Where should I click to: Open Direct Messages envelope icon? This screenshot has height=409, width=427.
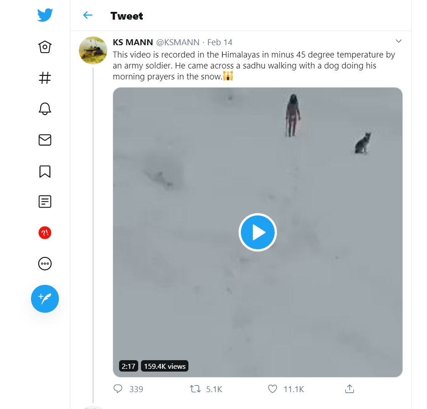tap(44, 140)
